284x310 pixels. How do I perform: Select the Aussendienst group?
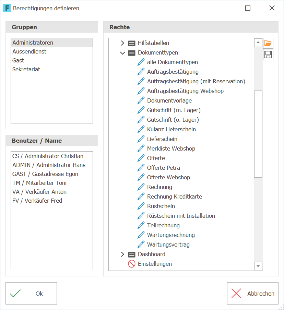[52, 51]
